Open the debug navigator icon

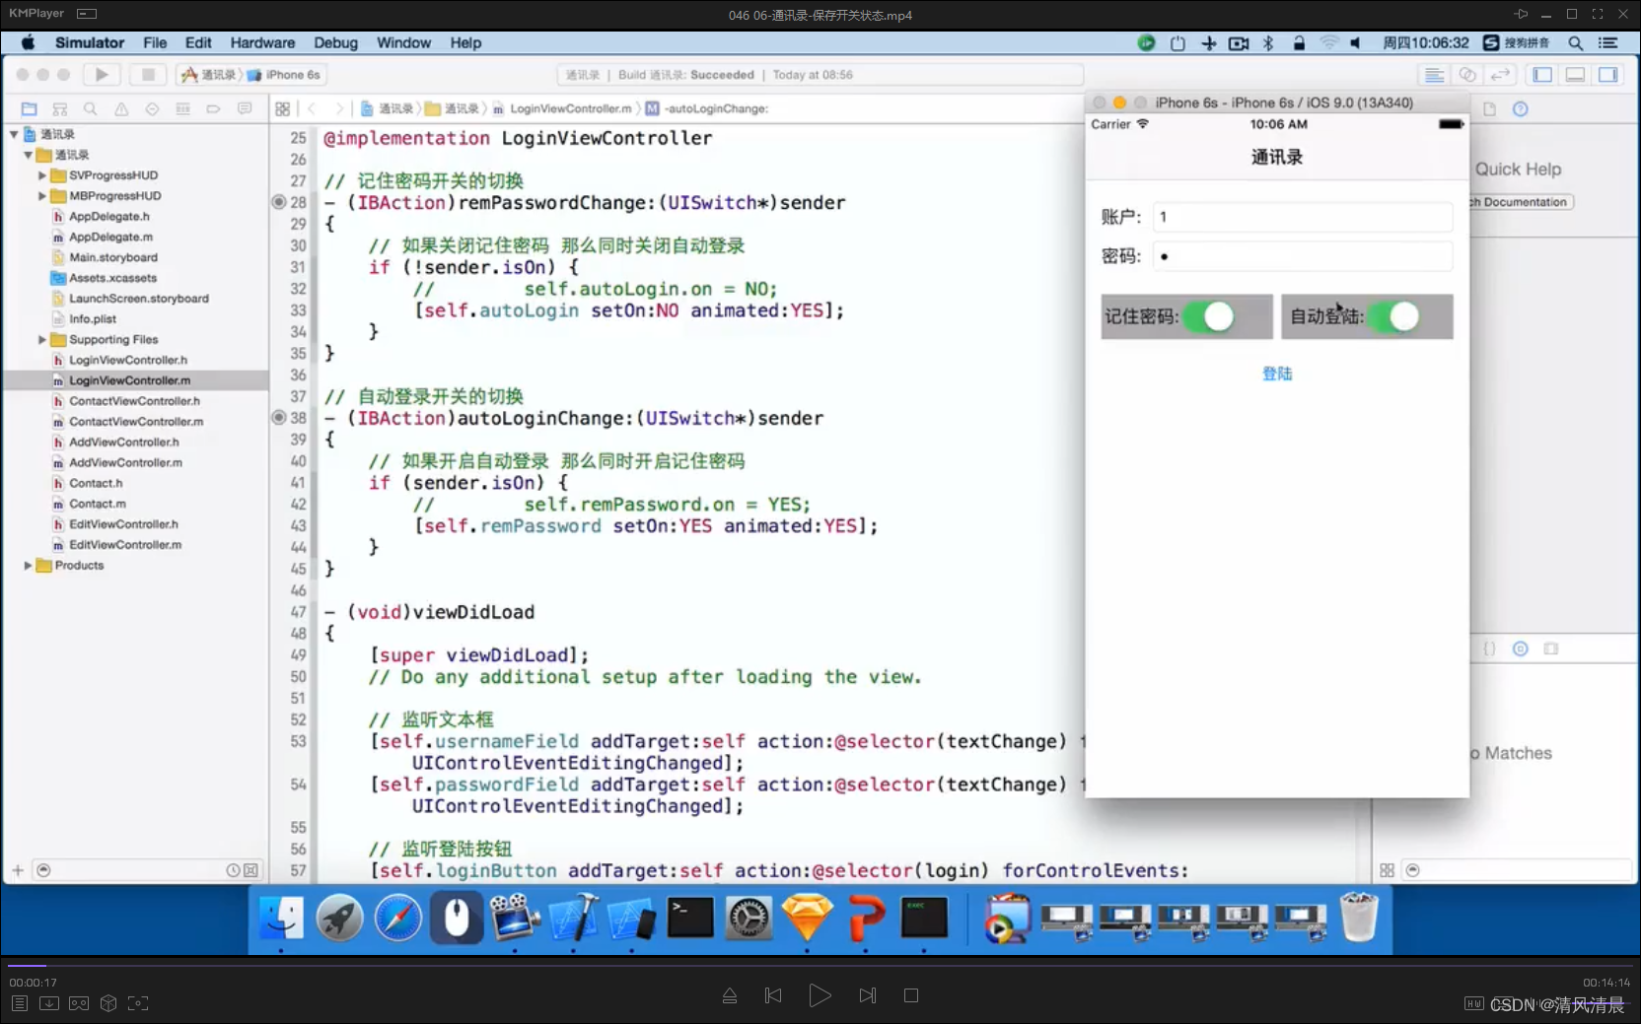pos(182,109)
